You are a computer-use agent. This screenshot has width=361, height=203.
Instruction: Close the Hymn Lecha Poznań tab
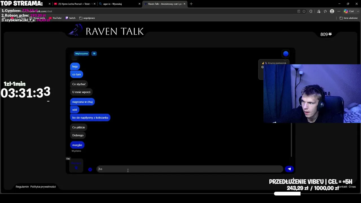[94, 4]
